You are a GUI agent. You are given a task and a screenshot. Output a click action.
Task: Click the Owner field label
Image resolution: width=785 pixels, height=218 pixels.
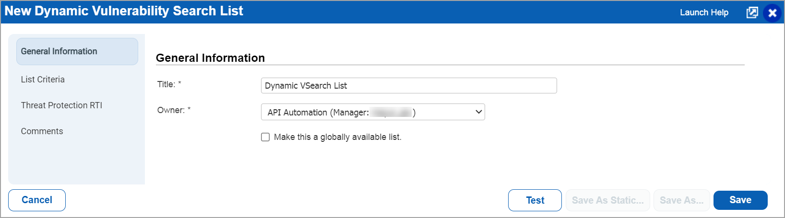171,110
